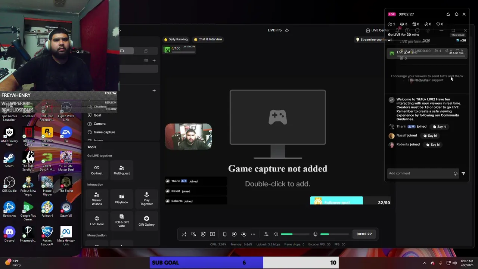Open the comment filter icon

[x=463, y=173]
